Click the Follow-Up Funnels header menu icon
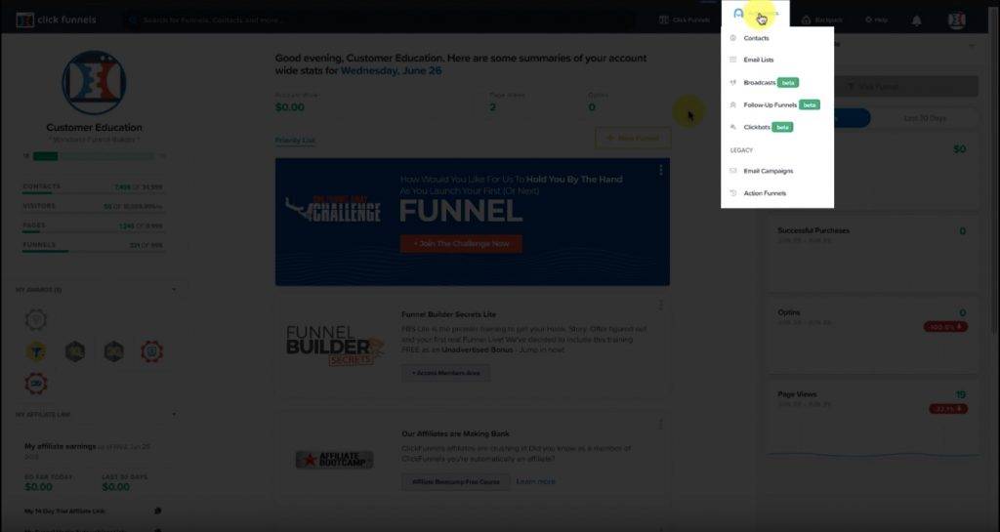Screen dimensions: 1000x532 [738, 14]
